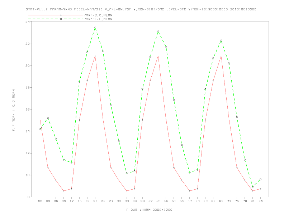284x219 pixels.
Task: Click the green F.F_MEAN circle marker at hour 84
Action: click(x=260, y=179)
